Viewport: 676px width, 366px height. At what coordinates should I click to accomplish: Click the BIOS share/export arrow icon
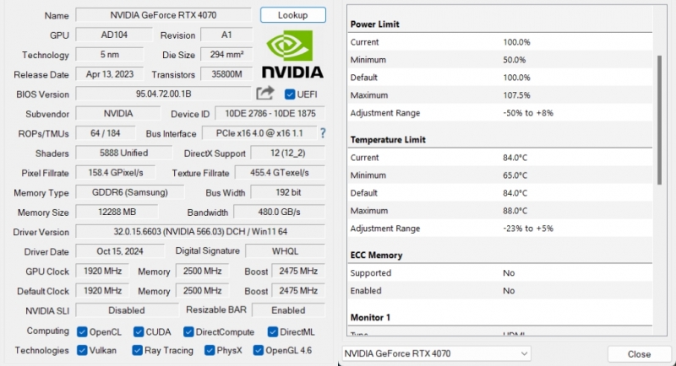point(265,94)
